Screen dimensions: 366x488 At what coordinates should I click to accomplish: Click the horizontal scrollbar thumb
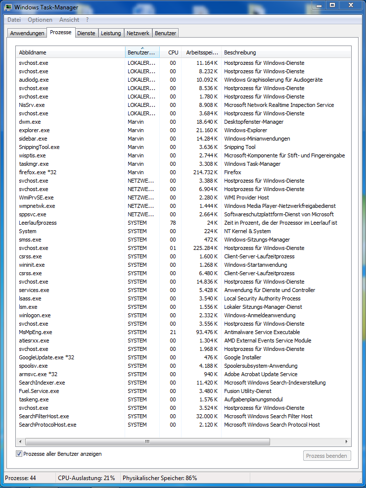point(147,441)
